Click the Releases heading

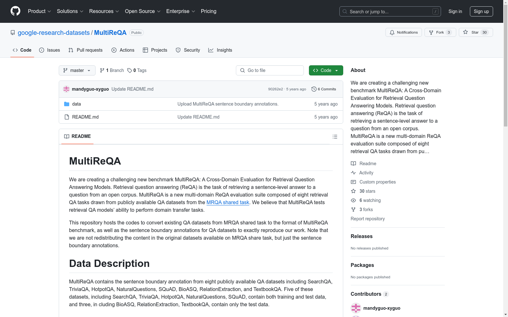[362, 236]
